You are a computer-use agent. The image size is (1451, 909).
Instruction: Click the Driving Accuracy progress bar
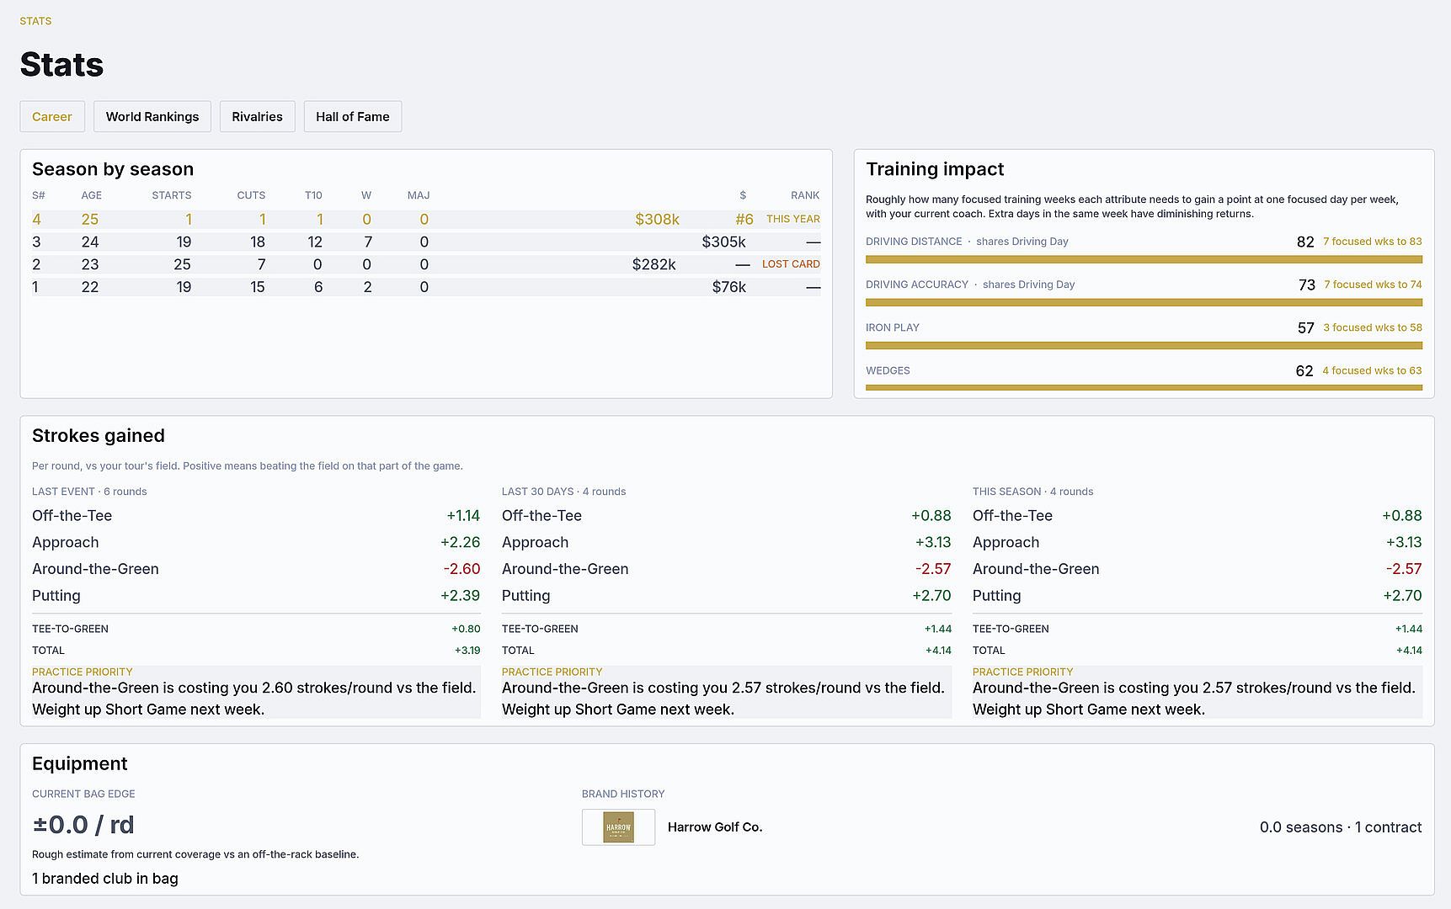[x=1144, y=302]
